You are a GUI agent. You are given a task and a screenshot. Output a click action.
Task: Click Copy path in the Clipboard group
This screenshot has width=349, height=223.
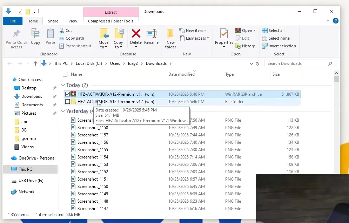coord(72,38)
